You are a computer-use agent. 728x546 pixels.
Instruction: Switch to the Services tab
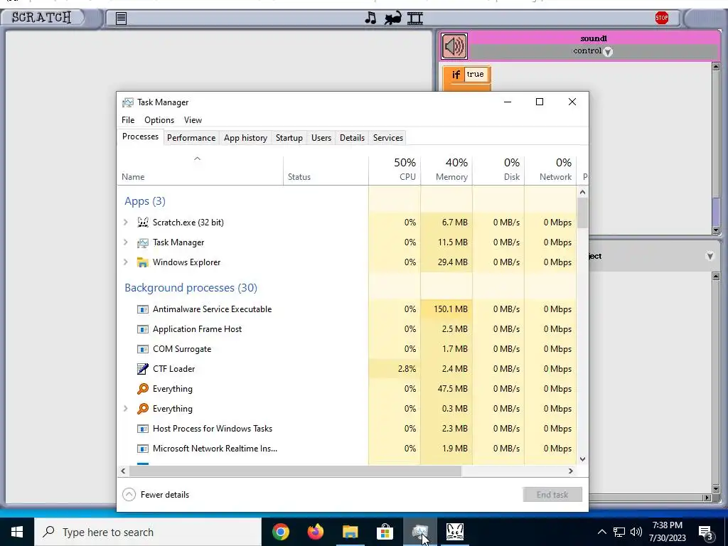[388, 137]
